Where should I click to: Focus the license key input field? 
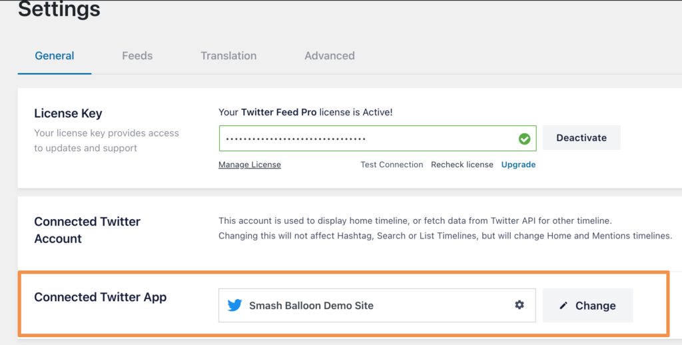(366, 139)
